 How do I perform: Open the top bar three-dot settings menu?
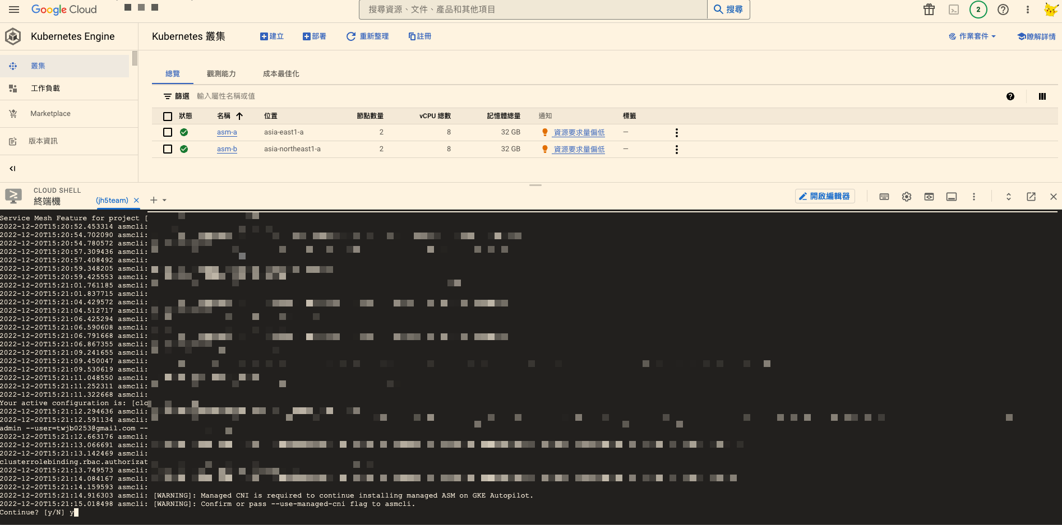pos(1028,10)
